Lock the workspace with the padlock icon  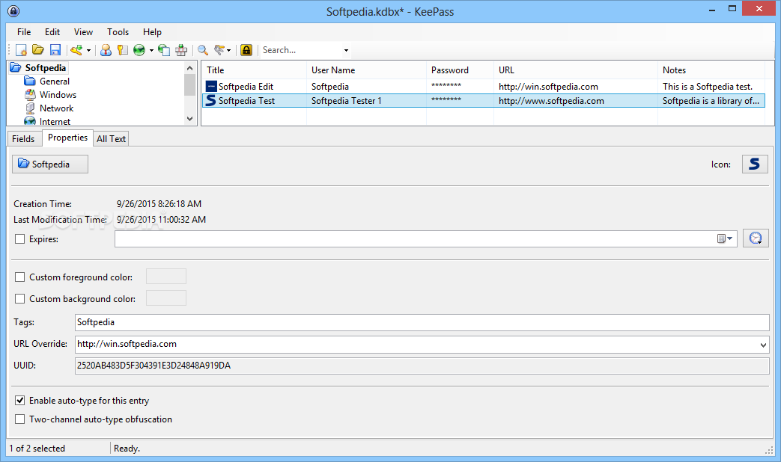pos(246,50)
